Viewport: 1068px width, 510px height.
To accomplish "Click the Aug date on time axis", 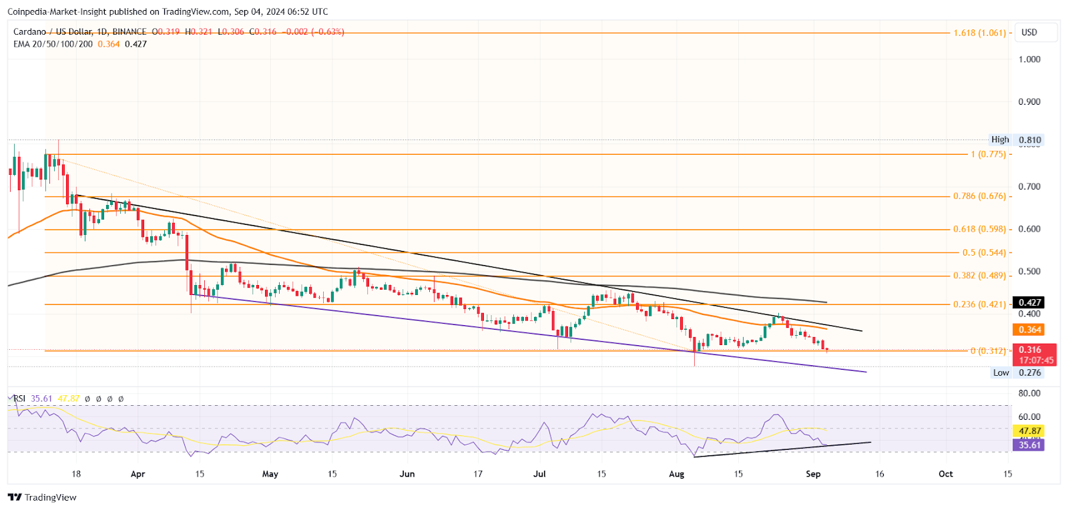I will tap(677, 475).
